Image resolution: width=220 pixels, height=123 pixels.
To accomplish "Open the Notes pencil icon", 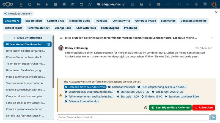I will [90, 4].
